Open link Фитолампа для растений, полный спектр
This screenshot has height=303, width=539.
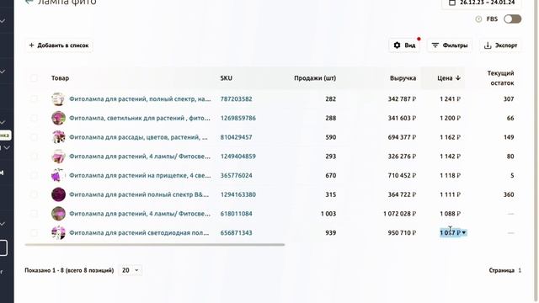coord(140,99)
